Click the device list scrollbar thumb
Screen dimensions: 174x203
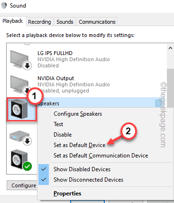pyautogui.click(x=170, y=88)
